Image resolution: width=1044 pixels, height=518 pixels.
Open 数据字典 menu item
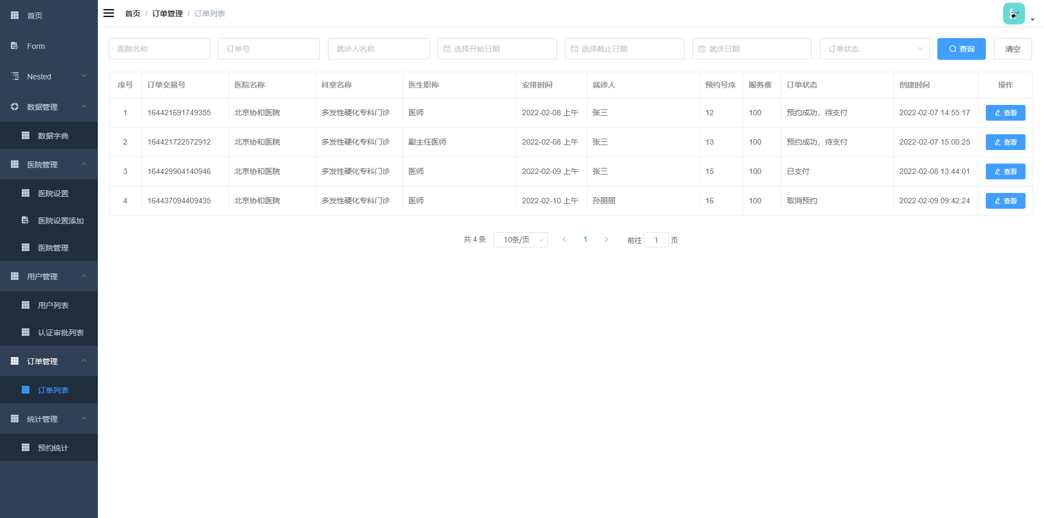pos(49,135)
